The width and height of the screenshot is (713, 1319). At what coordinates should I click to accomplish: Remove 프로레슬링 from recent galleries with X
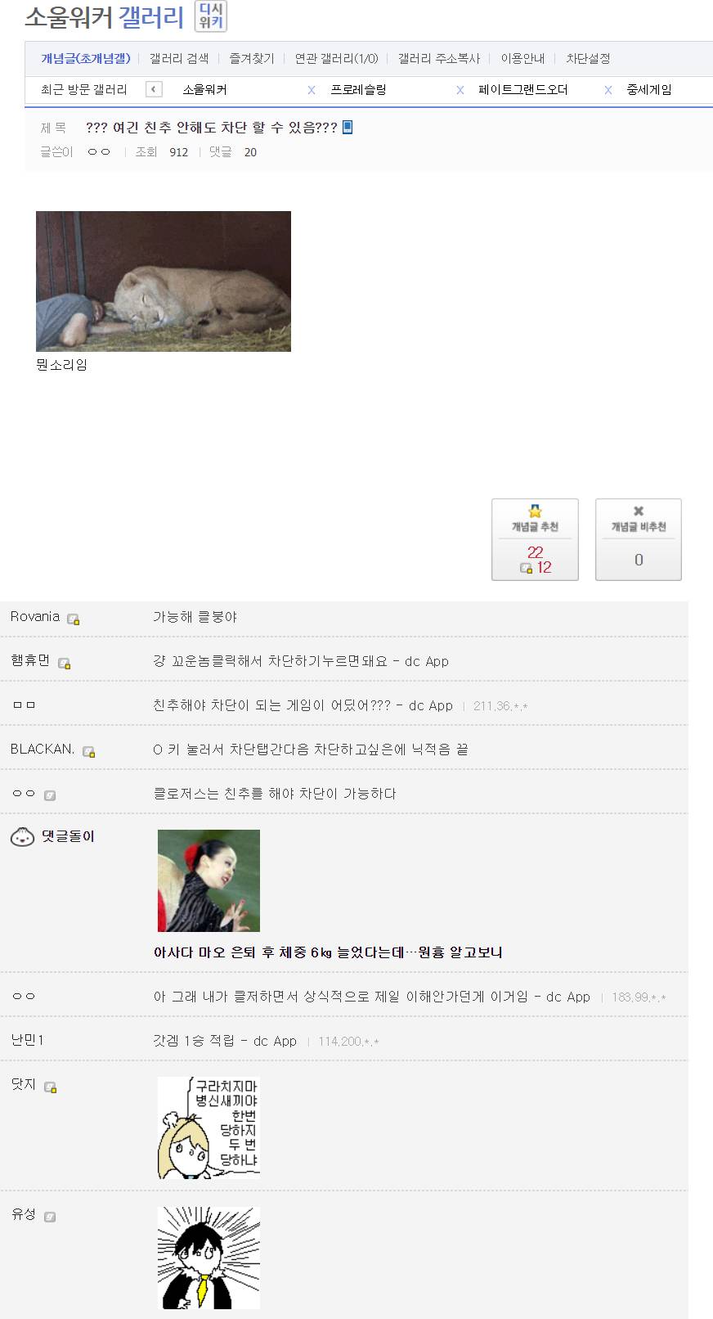pos(460,90)
